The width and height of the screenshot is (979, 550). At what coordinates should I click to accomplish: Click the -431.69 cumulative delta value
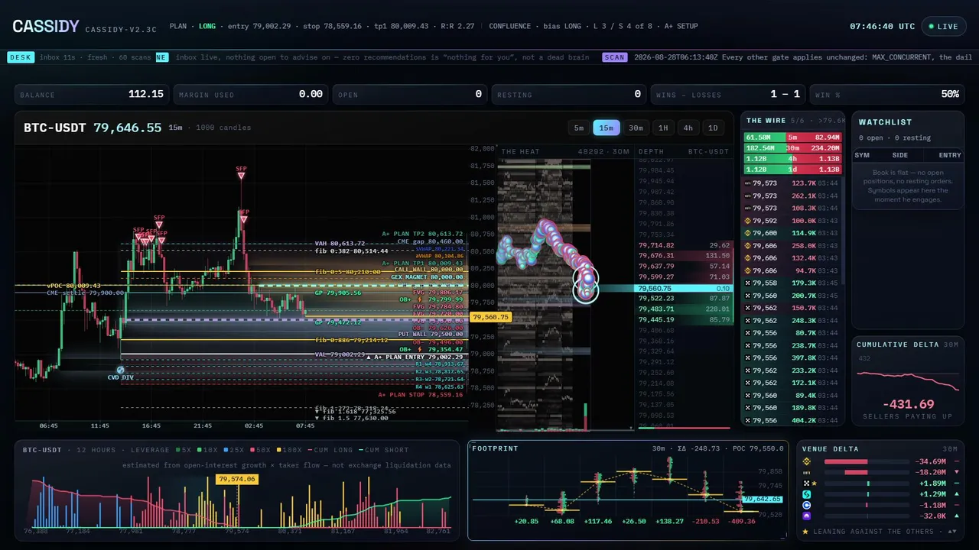click(x=908, y=404)
